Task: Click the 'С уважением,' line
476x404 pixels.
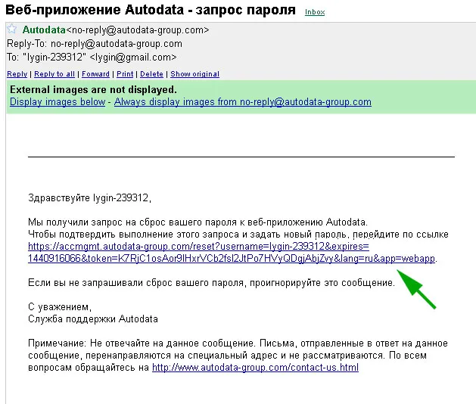Action: click(x=60, y=307)
